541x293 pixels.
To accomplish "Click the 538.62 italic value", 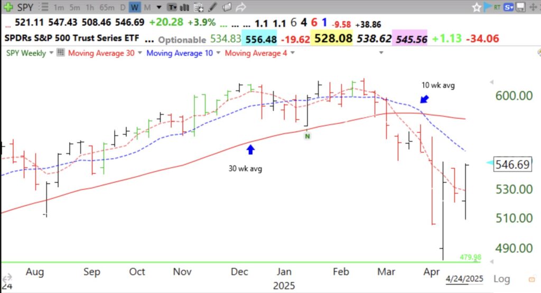I will (374, 39).
